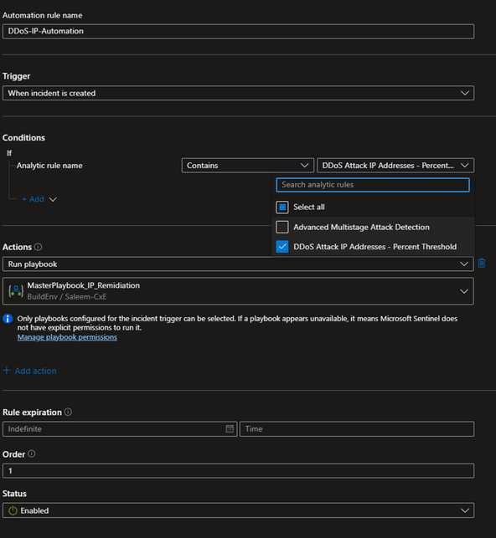Open the Run playbook action dropdown
The height and width of the screenshot is (538, 496).
click(238, 264)
